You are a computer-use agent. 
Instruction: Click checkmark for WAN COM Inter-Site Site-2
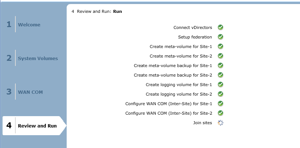(x=221, y=113)
